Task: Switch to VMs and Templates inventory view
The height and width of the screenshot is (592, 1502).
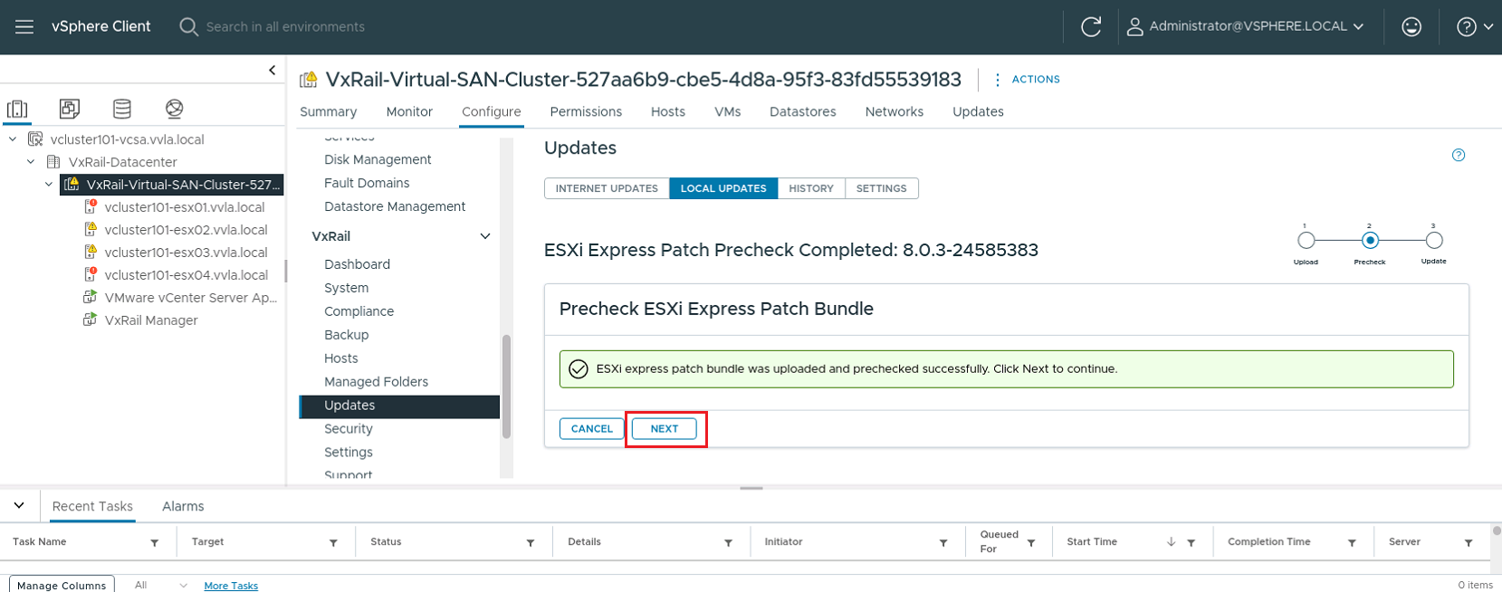Action: (70, 110)
